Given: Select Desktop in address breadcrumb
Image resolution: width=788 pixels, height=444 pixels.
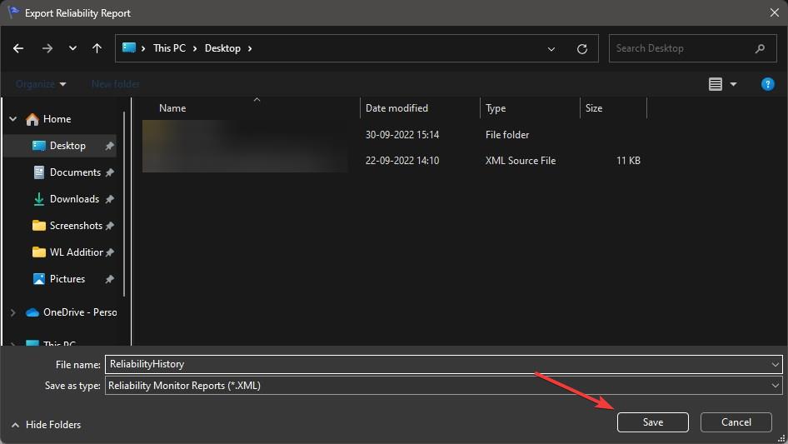Looking at the screenshot, I should point(222,48).
